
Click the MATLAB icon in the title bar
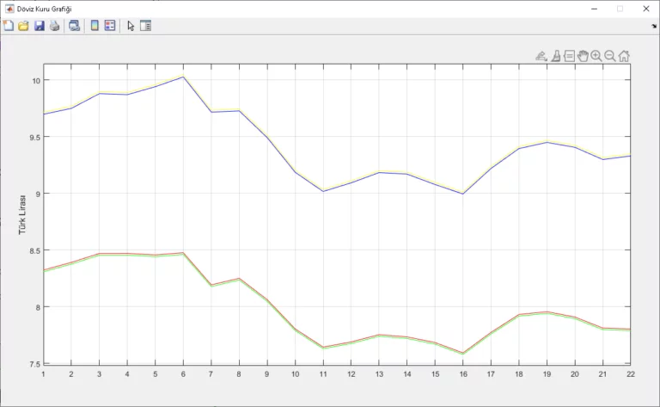click(9, 8)
